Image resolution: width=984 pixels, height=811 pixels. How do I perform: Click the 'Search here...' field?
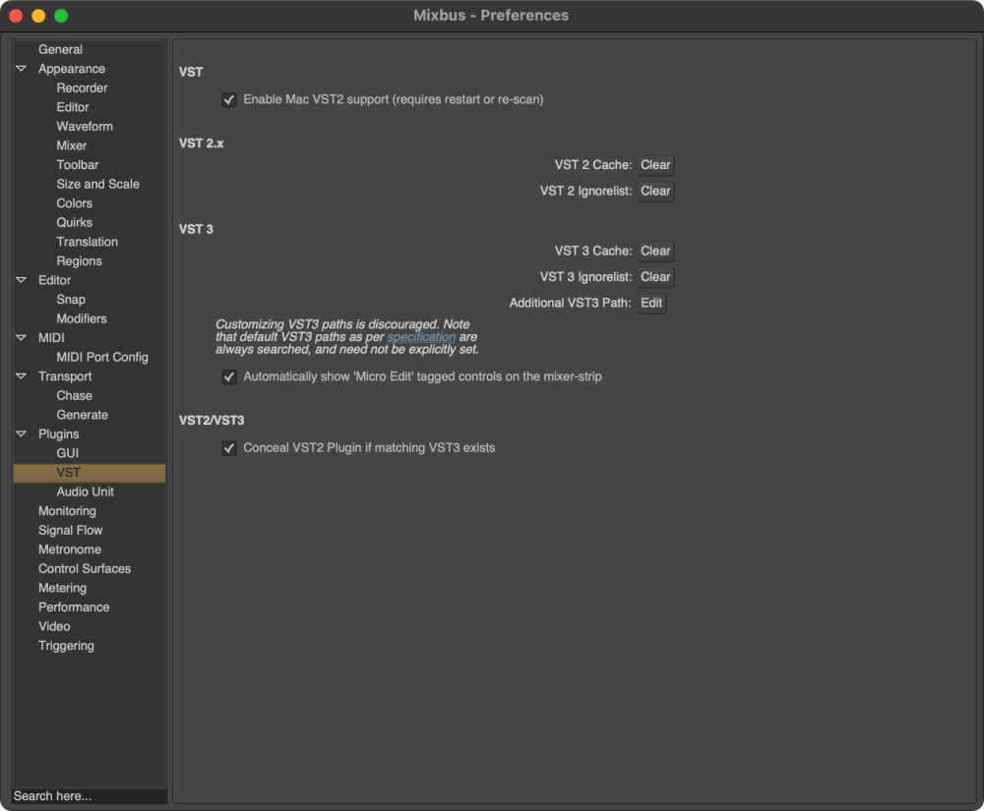pyautogui.click(x=89, y=795)
